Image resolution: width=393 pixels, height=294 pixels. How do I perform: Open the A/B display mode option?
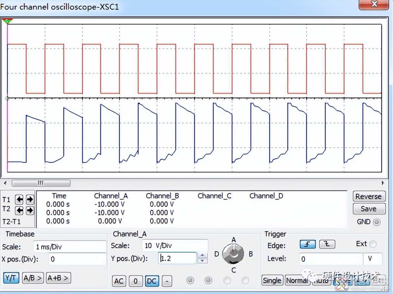tap(33, 278)
